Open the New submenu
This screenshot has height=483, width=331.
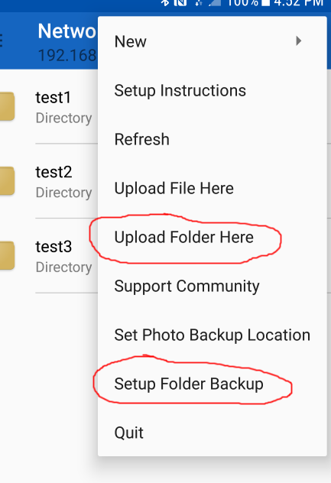click(x=212, y=41)
